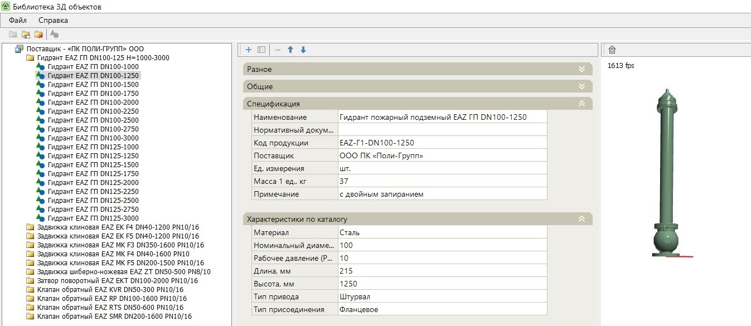Collapse the Характеристики по каталогу section
This screenshot has height=326, width=751.
(x=582, y=219)
